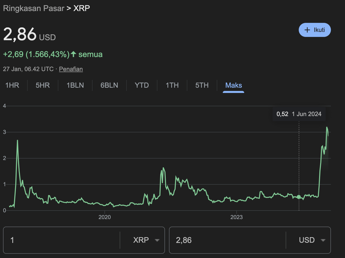Expand the XRP currency dropdown

point(146,240)
